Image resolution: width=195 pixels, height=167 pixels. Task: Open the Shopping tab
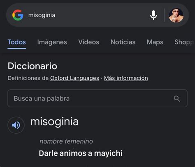pos(184,42)
